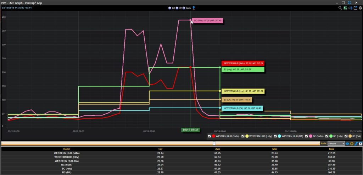Click the yellow WESTERN HUB (Hrly) 131.69 tooltip
The width and height of the screenshot is (363, 175).
(x=243, y=91)
